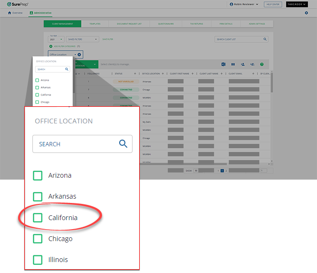Check the California checkbox in enlarged list
Screen dimensions: 317x273
38,218
